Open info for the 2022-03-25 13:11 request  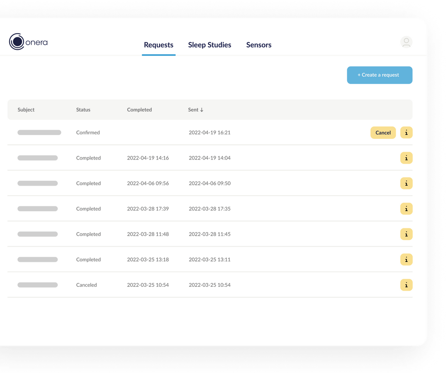[x=406, y=259]
